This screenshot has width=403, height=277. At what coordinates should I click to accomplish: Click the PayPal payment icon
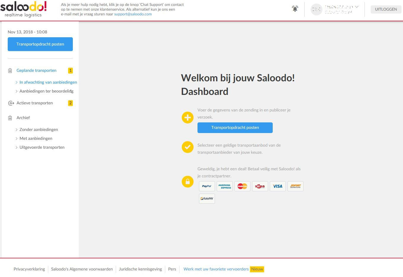click(207, 186)
